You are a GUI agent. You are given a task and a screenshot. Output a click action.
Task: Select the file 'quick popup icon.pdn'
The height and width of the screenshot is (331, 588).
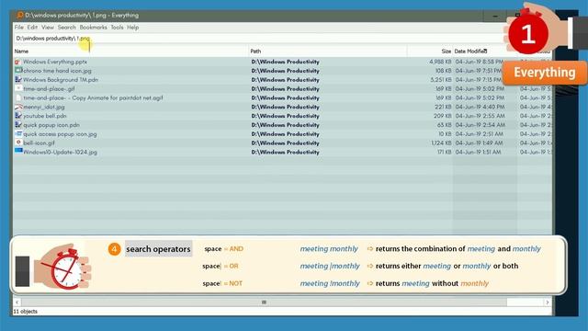[x=51, y=125]
